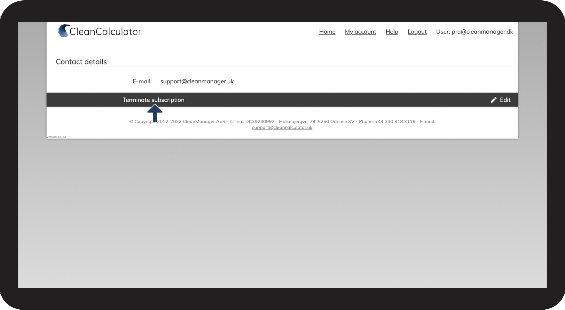
Task: Open the Home page link
Action: tap(327, 32)
